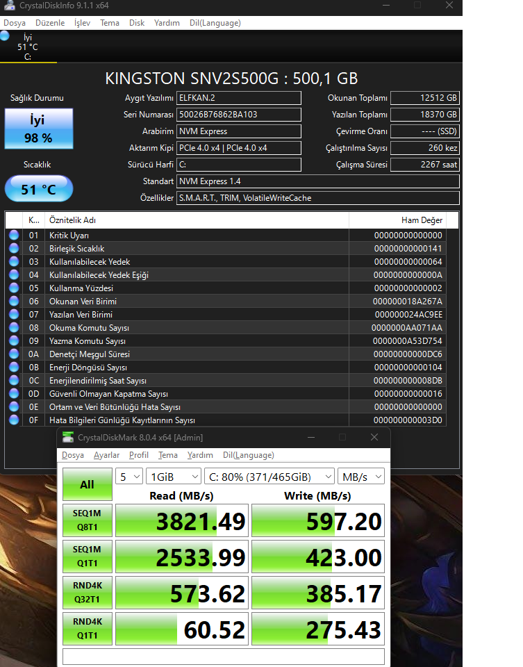The image size is (523, 667).
Task: Click RND4K Q32T1 write result 385.17
Action: pyautogui.click(x=318, y=593)
